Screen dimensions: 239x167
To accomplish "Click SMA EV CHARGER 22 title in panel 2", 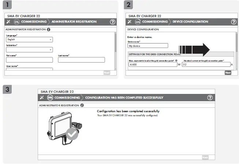I will [x=145, y=16].
